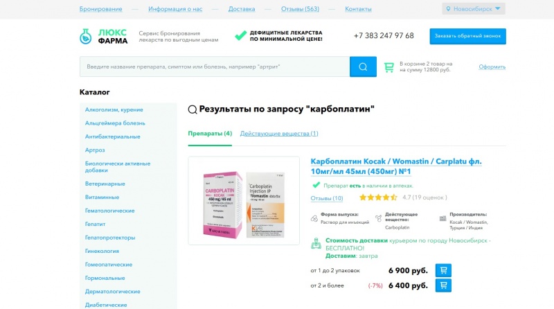Select Антибактериальные catalog category
Image resolution: width=554 pixels, height=309 pixels.
pos(113,136)
